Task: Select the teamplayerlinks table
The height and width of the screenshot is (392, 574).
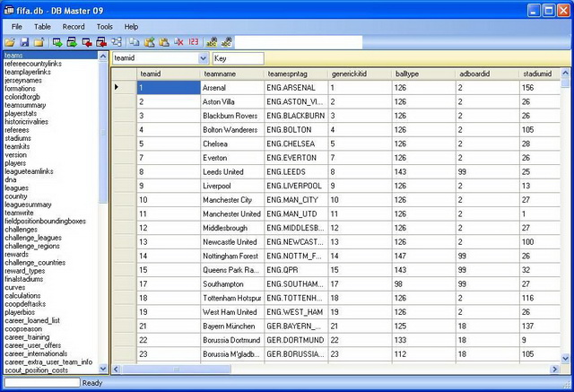Action: (28, 72)
